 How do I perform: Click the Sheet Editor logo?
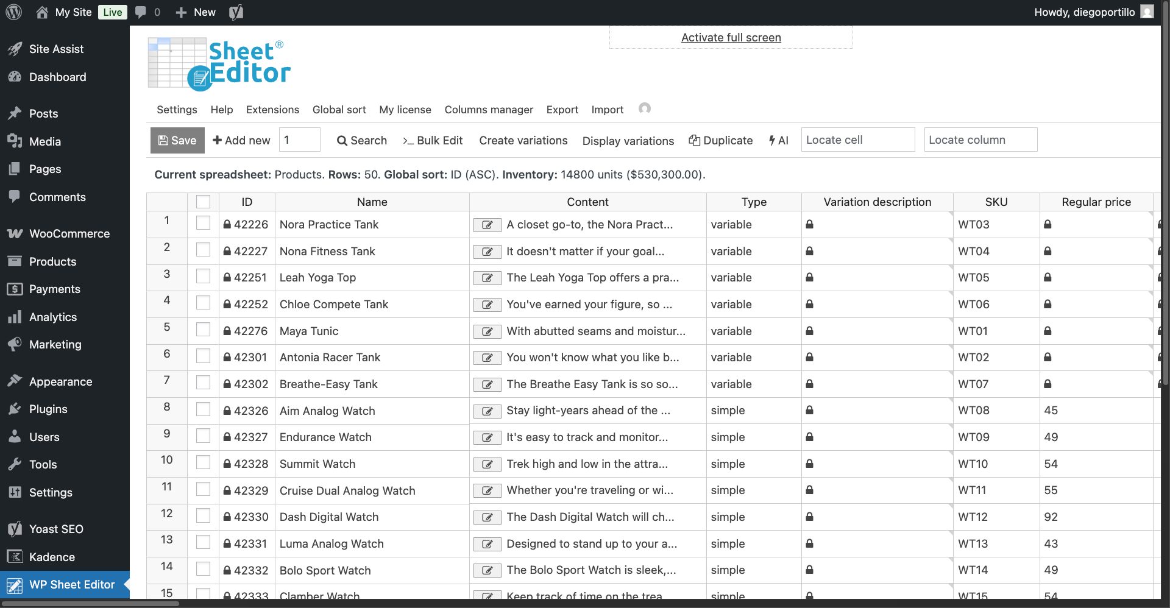219,64
